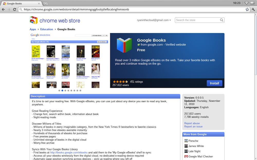Click the Search the store field
Screen dimensions: 257x160
197,20
